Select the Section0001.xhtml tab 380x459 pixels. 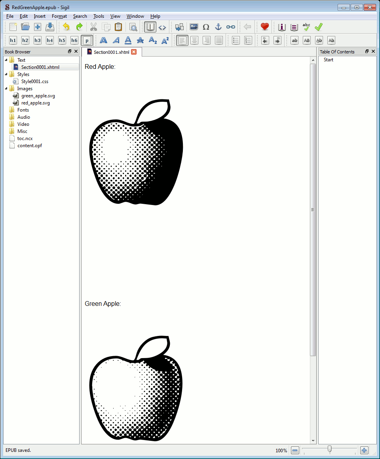111,52
